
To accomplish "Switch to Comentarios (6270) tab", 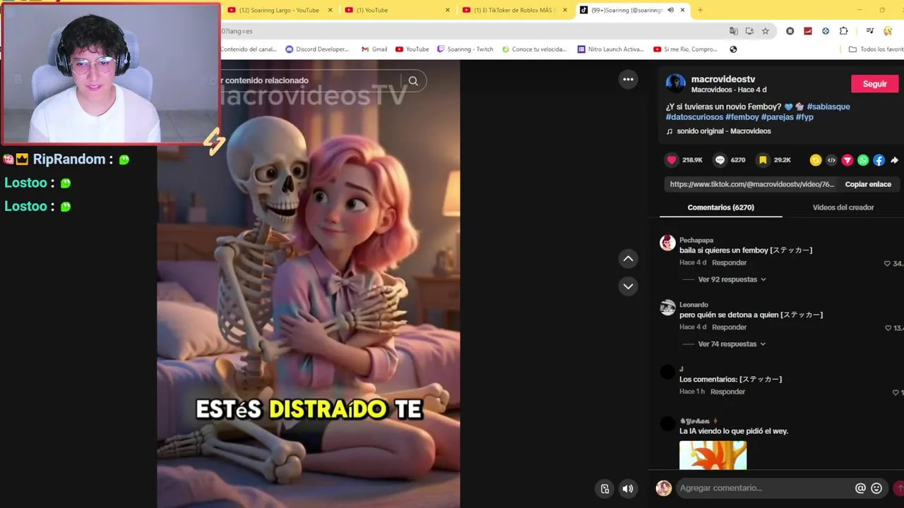I will pos(720,207).
